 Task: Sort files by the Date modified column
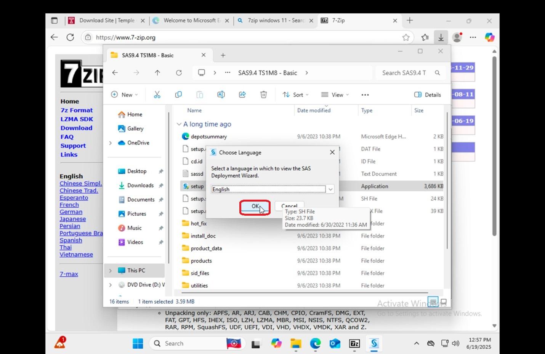(314, 111)
